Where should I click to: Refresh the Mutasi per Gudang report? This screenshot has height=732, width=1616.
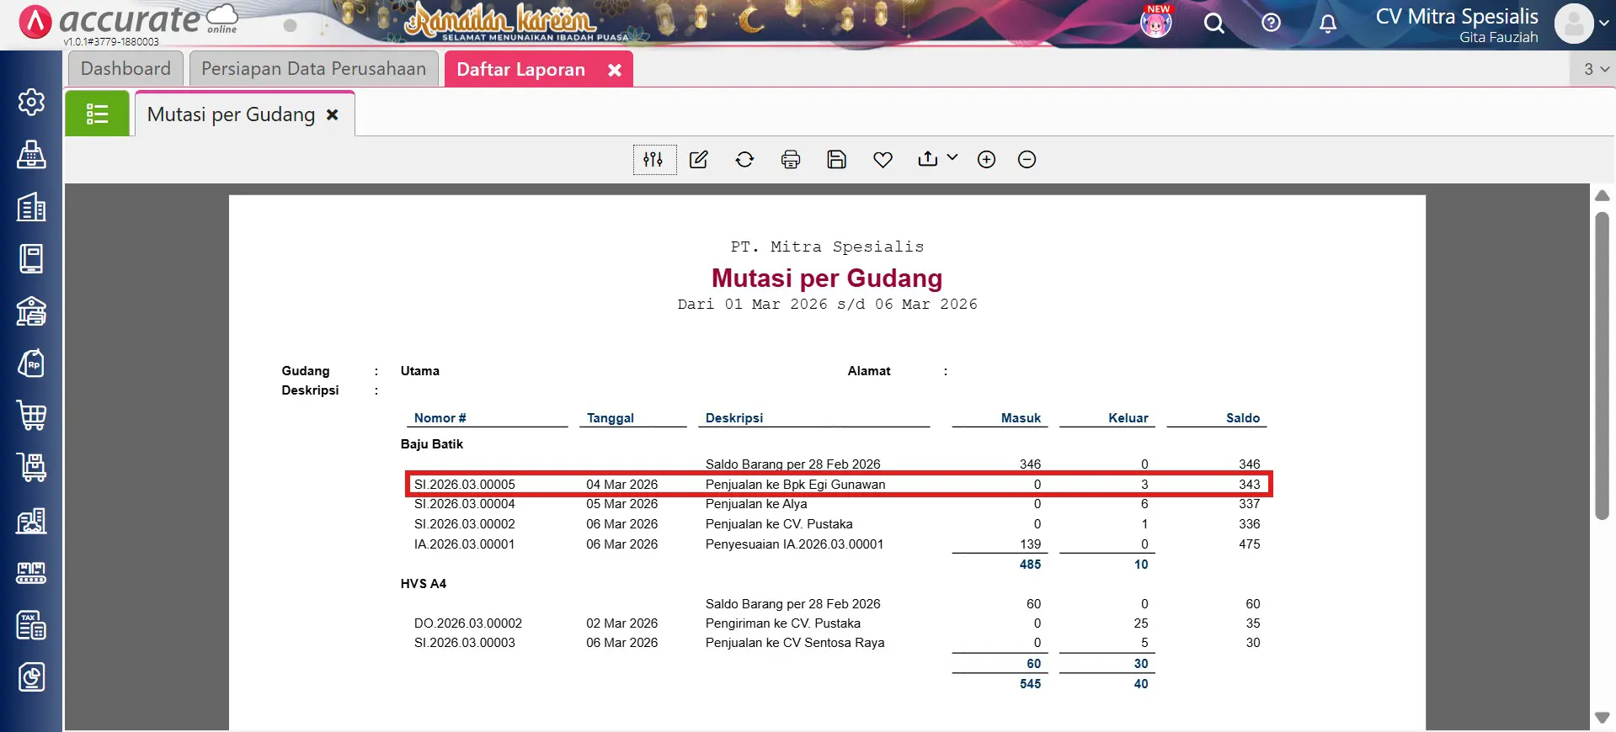pyautogui.click(x=744, y=160)
